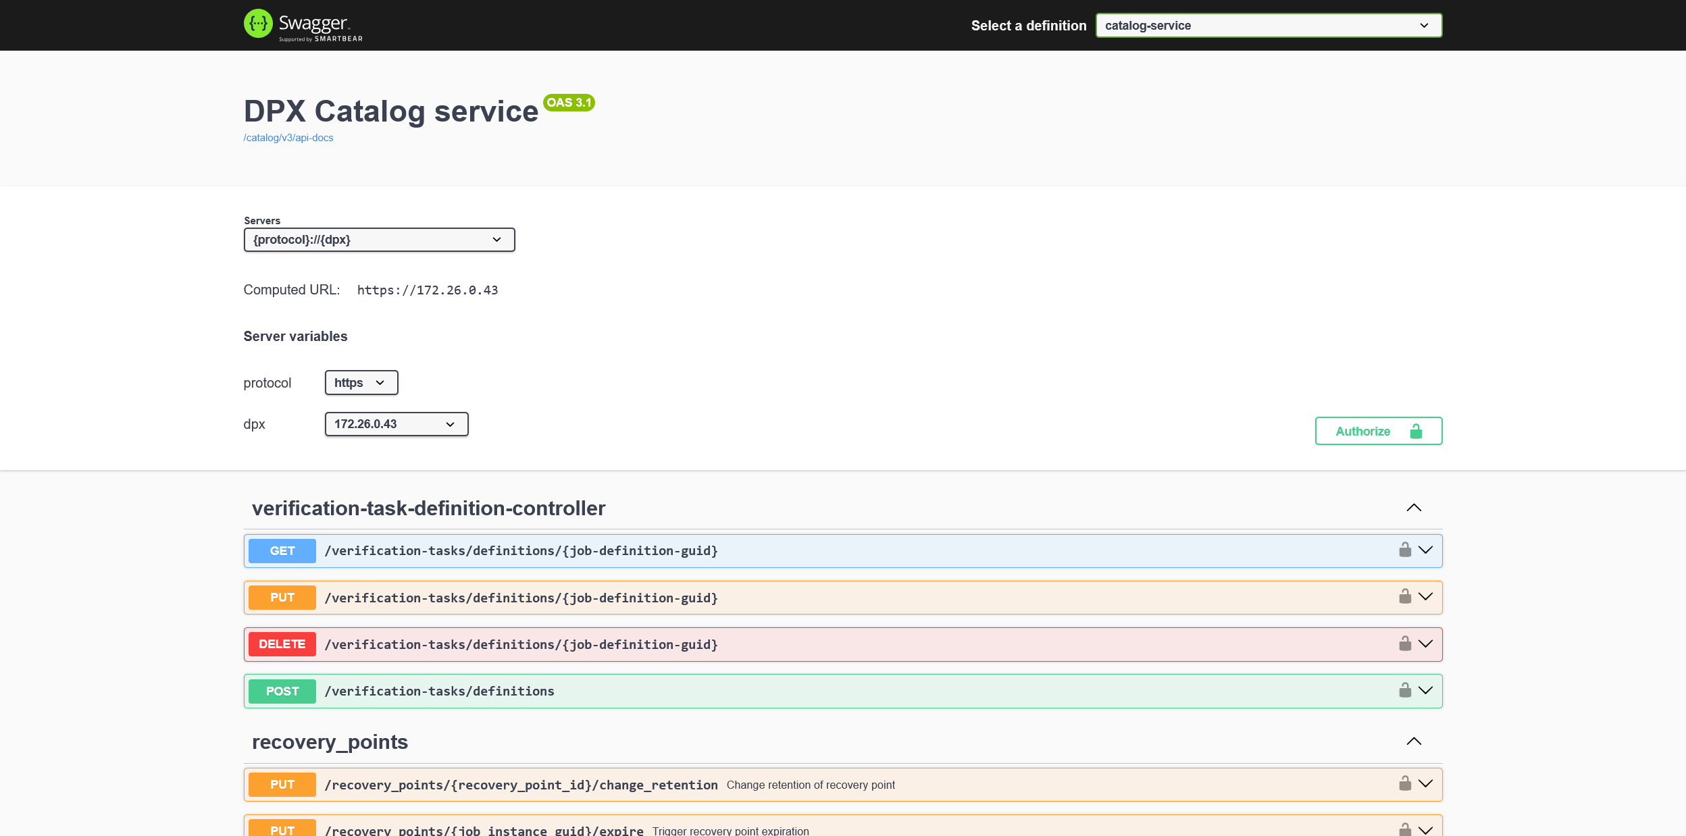Open the Servers dropdown

pyautogui.click(x=379, y=240)
